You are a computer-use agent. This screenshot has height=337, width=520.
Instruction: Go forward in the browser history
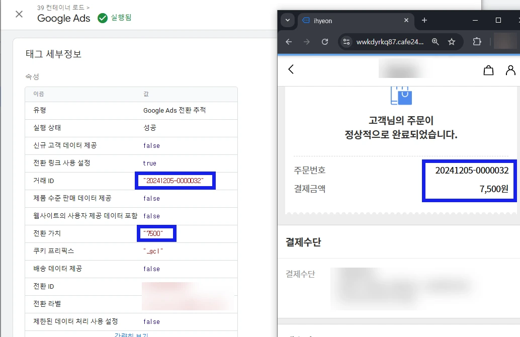[307, 42]
